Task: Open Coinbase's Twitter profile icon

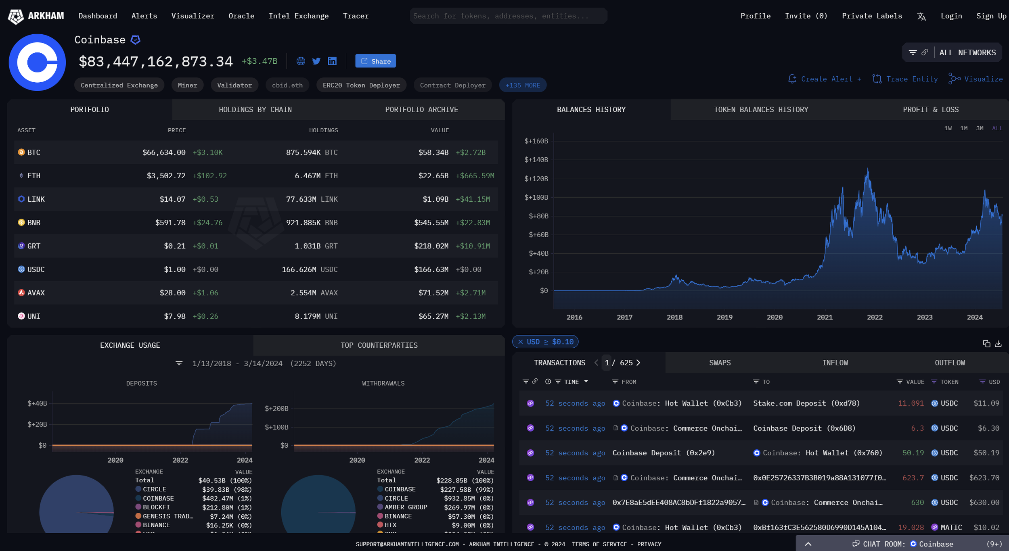Action: (316, 61)
